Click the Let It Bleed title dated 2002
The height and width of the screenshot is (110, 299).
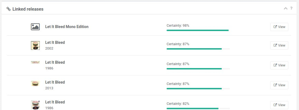[55, 42]
